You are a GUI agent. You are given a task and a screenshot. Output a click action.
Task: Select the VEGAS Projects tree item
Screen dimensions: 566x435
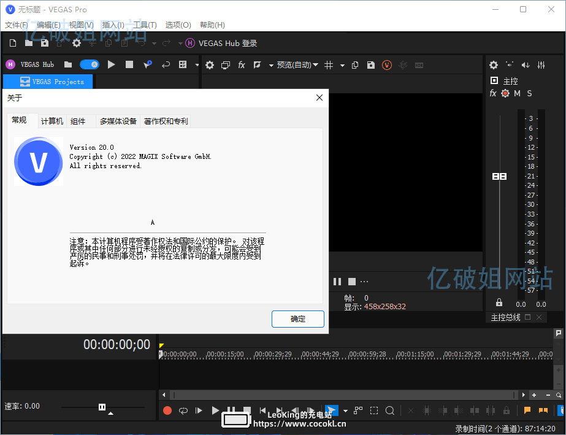(x=48, y=82)
